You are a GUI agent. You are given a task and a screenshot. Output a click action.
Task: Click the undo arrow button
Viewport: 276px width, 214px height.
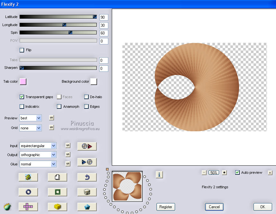click(x=87, y=177)
